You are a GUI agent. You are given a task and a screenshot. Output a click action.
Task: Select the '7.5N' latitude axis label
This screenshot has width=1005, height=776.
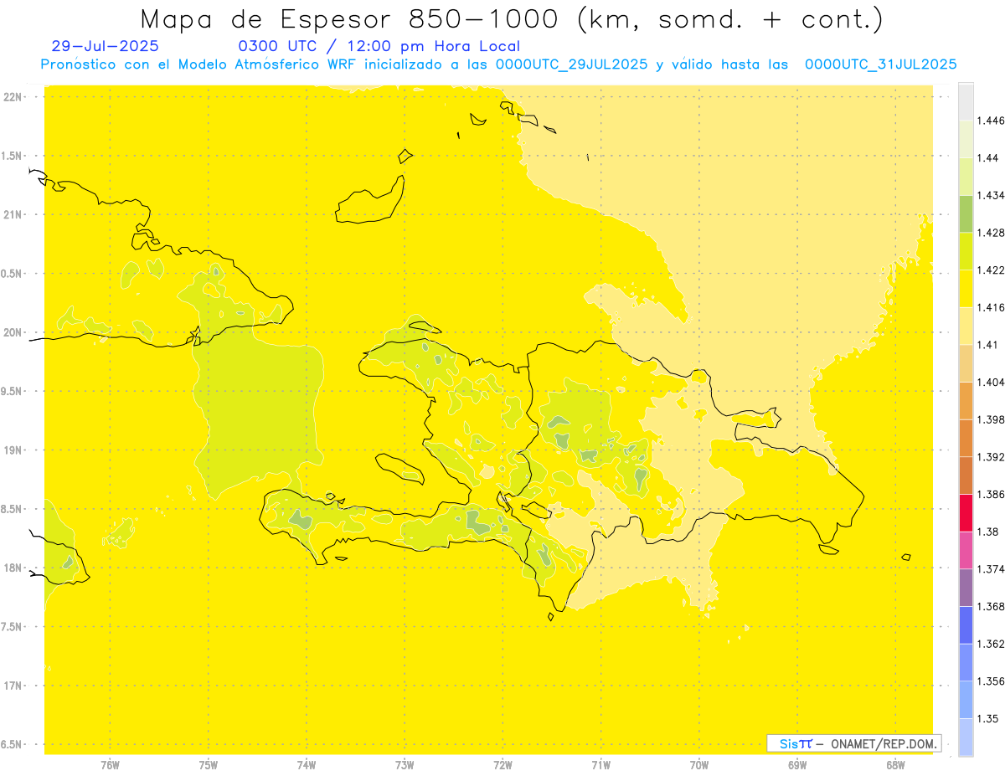(x=12, y=627)
